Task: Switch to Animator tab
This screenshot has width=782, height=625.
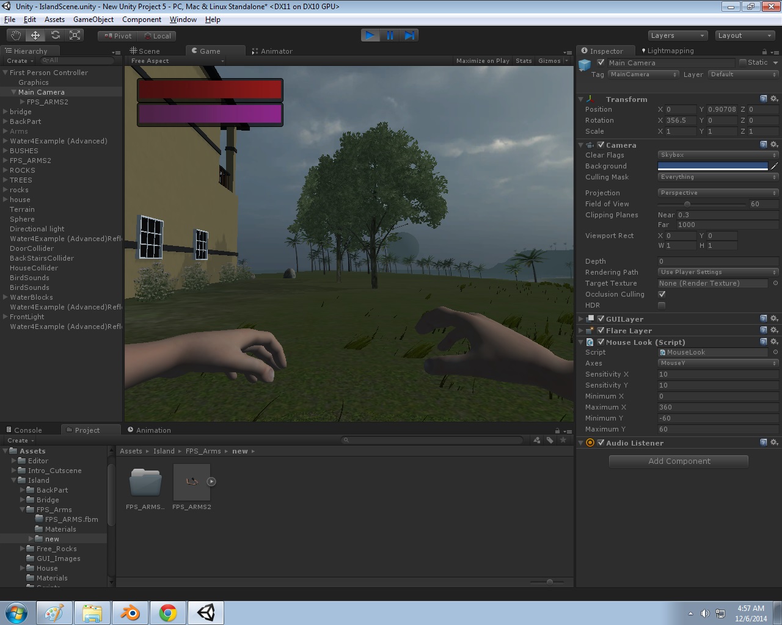Action: [x=272, y=51]
